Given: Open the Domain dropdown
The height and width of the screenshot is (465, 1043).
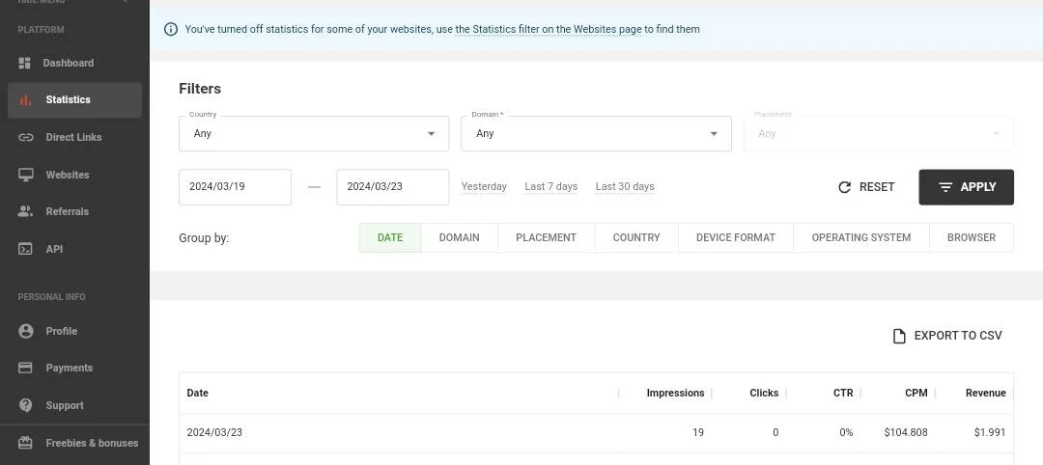Looking at the screenshot, I should coord(596,133).
